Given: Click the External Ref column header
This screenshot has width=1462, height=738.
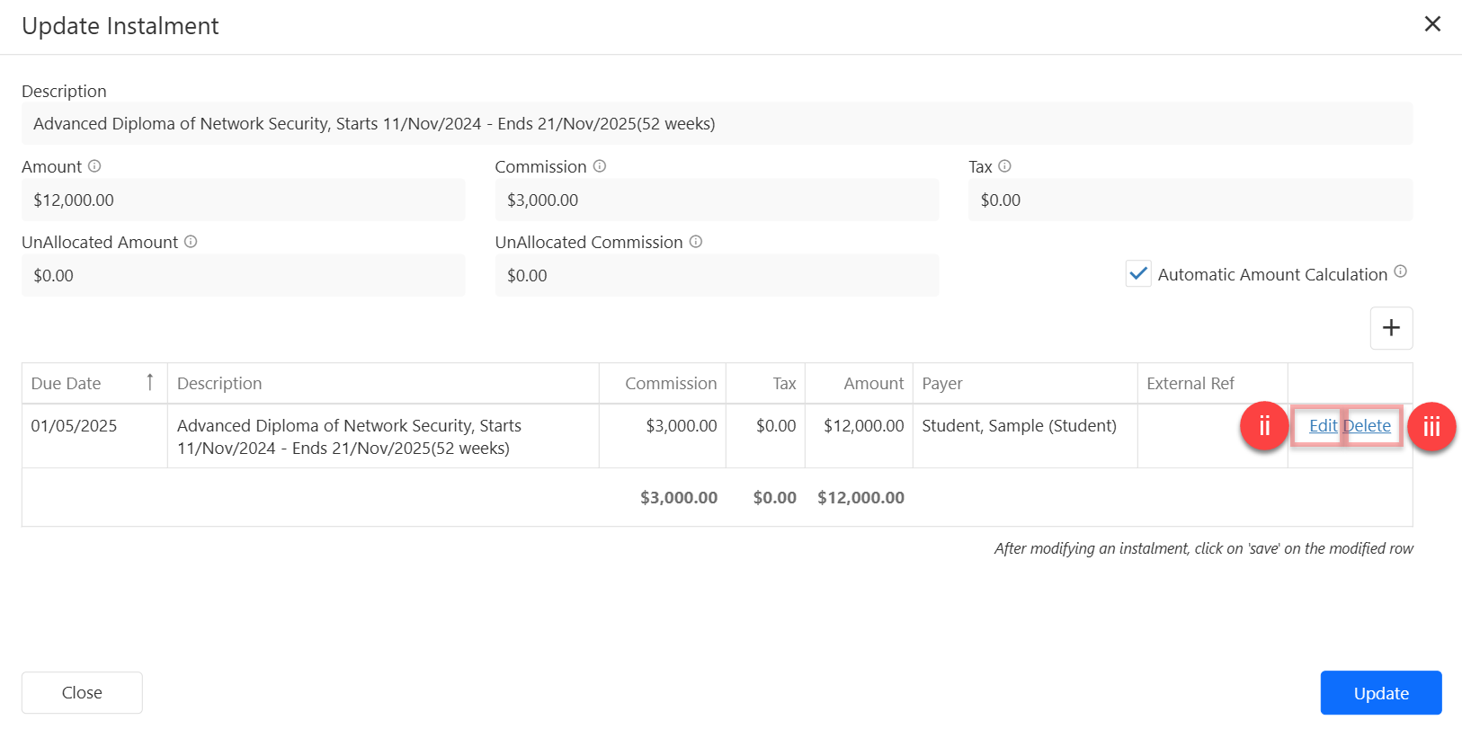Looking at the screenshot, I should pyautogui.click(x=1190, y=384).
